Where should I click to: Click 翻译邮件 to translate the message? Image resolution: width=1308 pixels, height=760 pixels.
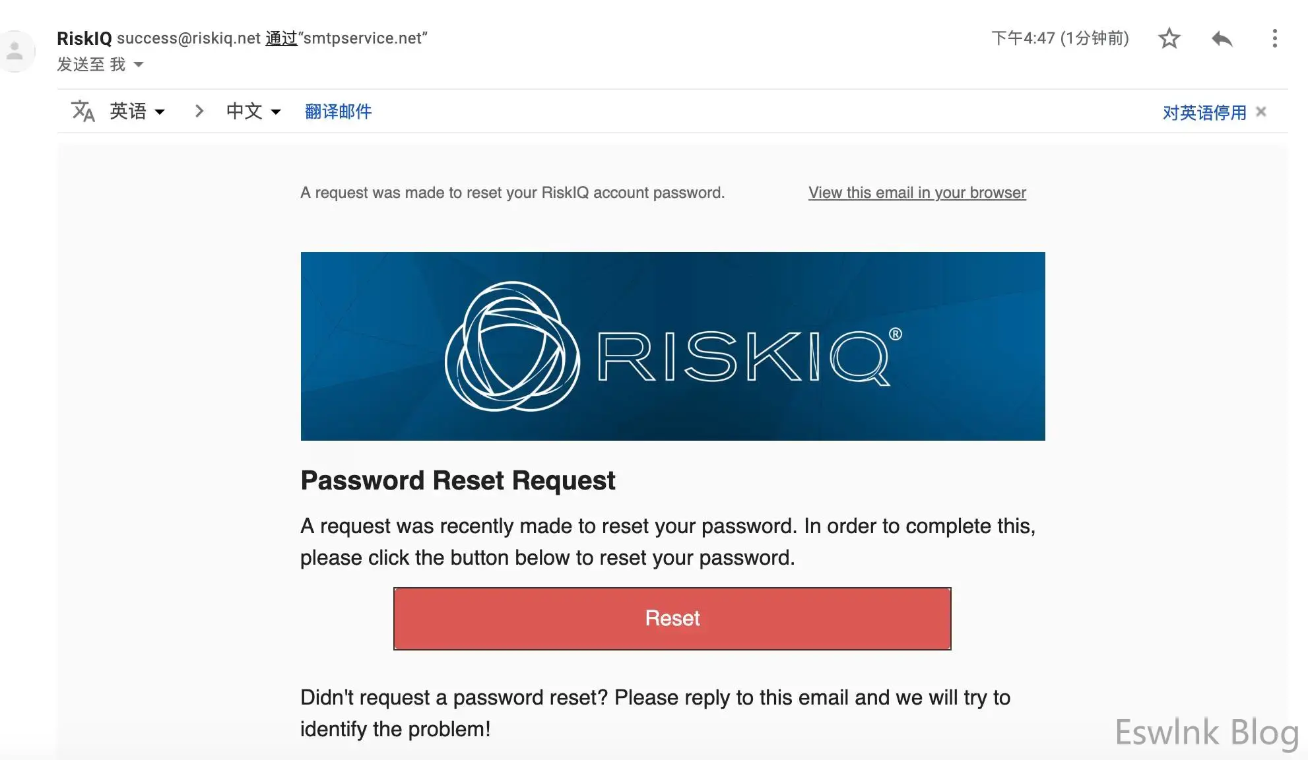click(x=338, y=111)
